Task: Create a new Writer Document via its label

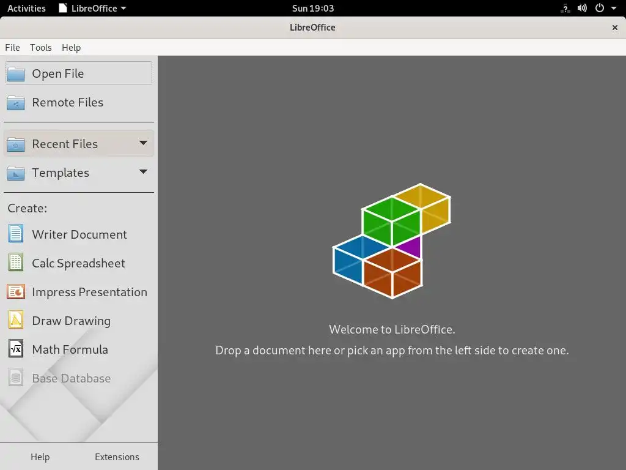Action: click(x=79, y=234)
